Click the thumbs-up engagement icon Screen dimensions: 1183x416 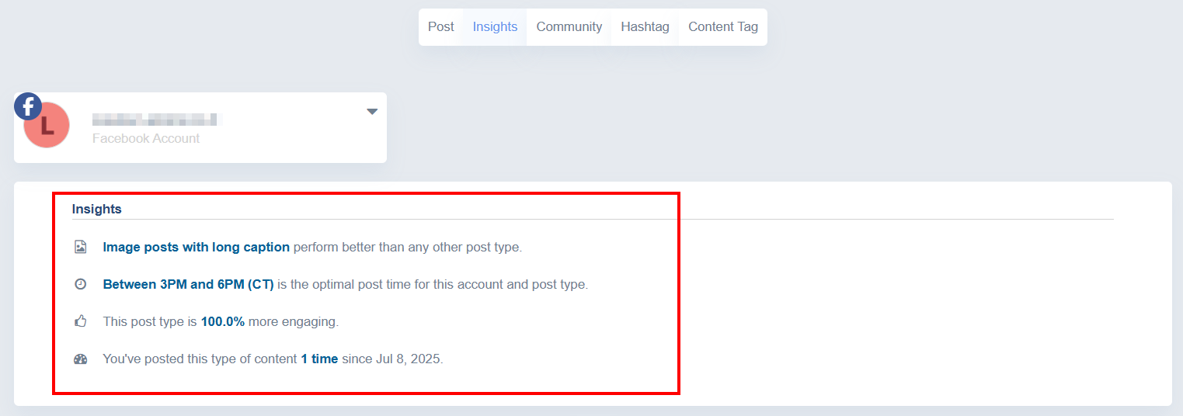(x=80, y=321)
